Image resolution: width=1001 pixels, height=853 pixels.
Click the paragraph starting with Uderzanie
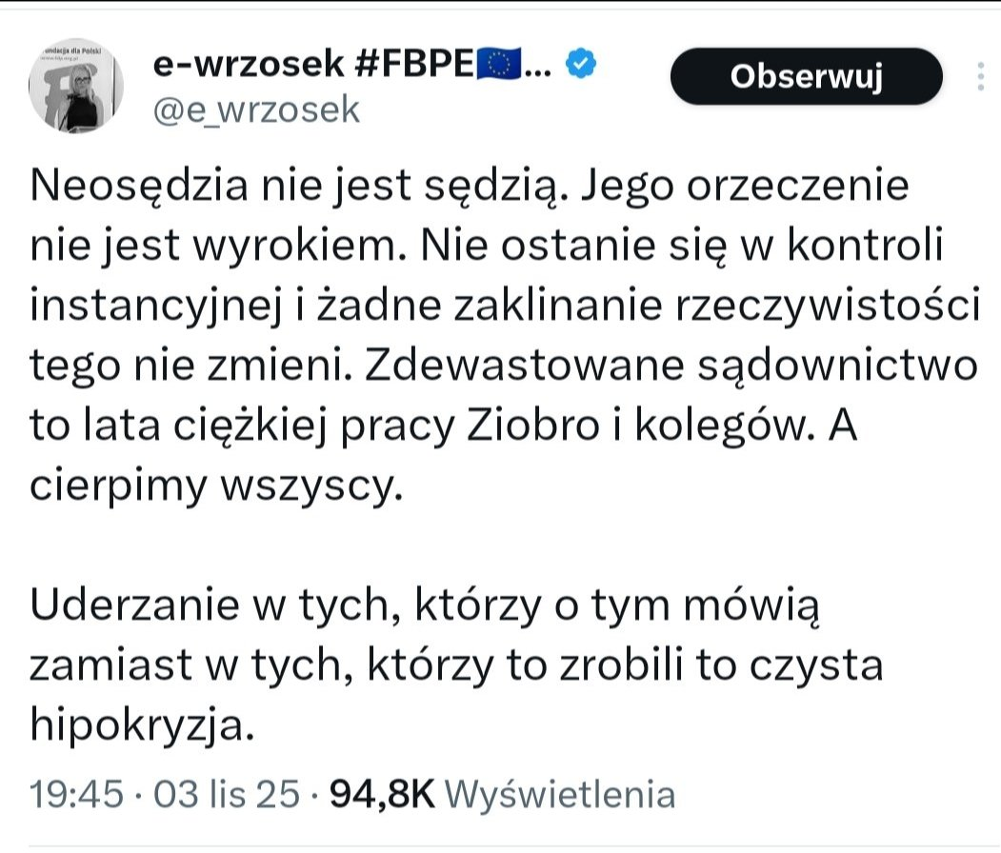pos(457,665)
